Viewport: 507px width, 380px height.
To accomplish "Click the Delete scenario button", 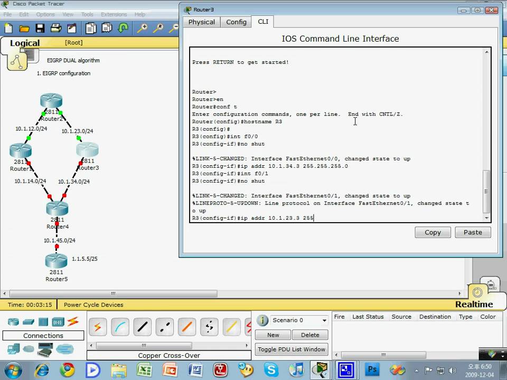I will (310, 335).
